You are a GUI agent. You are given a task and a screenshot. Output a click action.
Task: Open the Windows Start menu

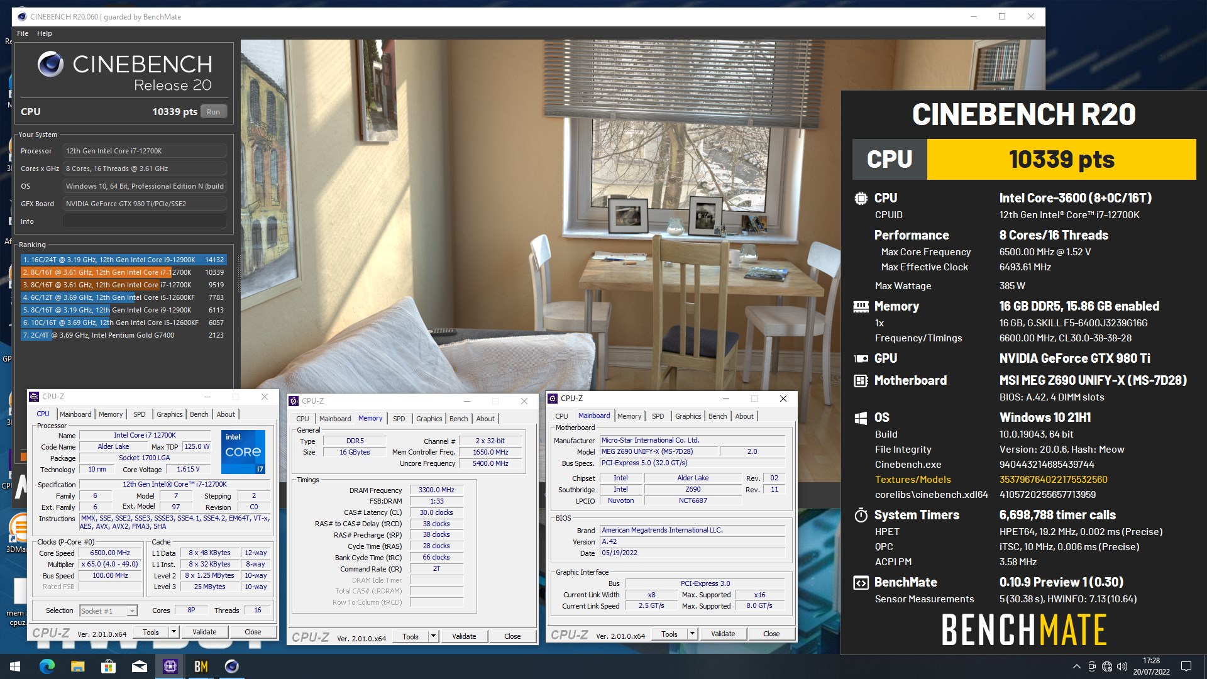coord(15,666)
